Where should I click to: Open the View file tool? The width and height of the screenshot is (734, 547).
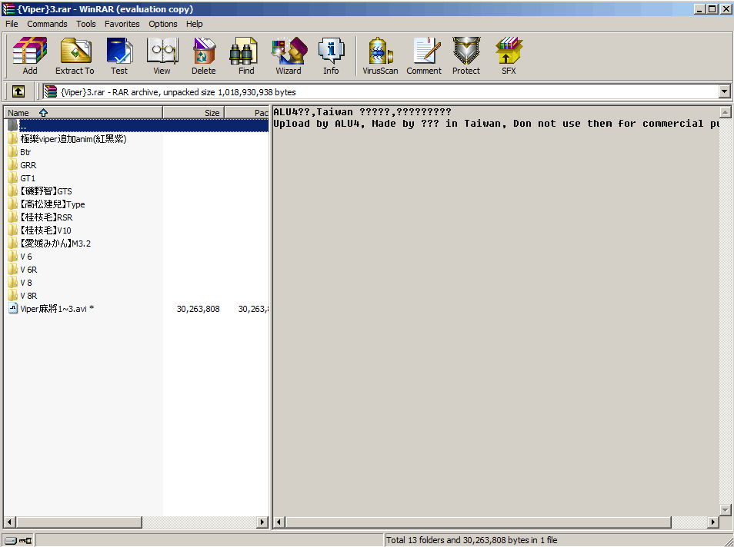click(x=162, y=55)
